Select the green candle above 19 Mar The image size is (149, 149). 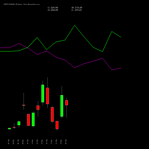(62, 106)
